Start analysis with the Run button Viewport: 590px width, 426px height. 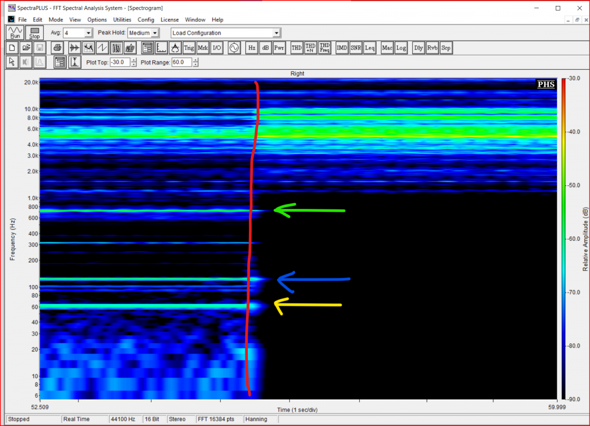[x=15, y=32]
